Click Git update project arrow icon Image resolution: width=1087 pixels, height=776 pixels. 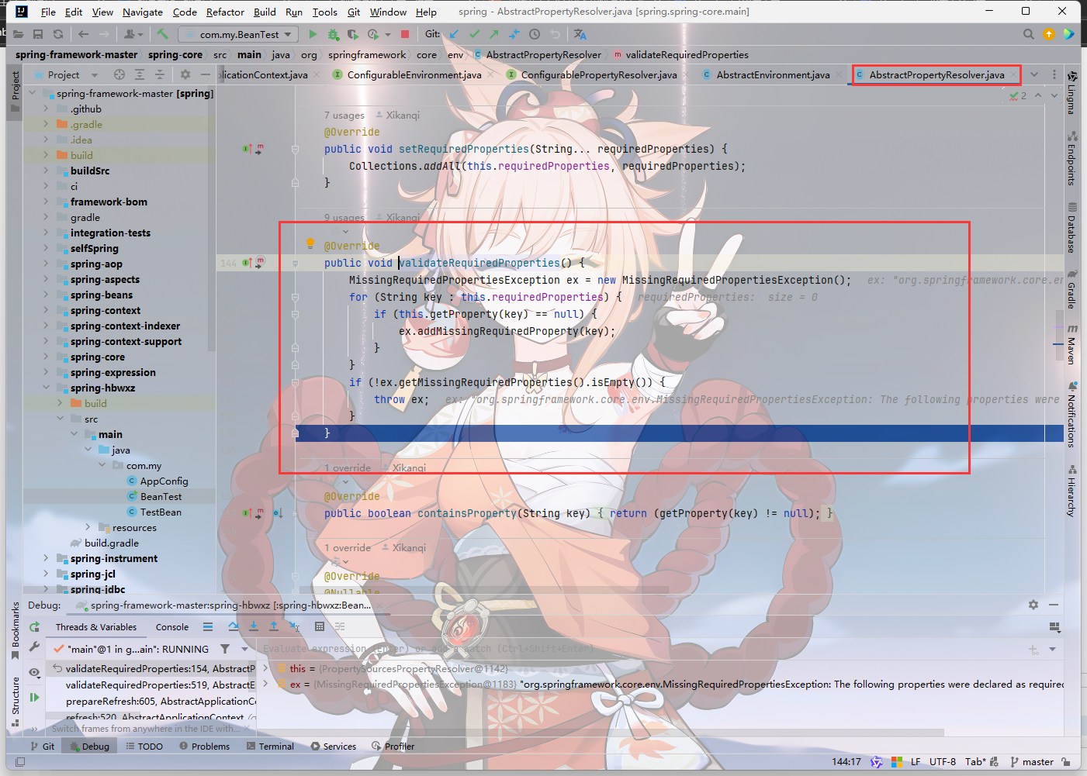[454, 34]
